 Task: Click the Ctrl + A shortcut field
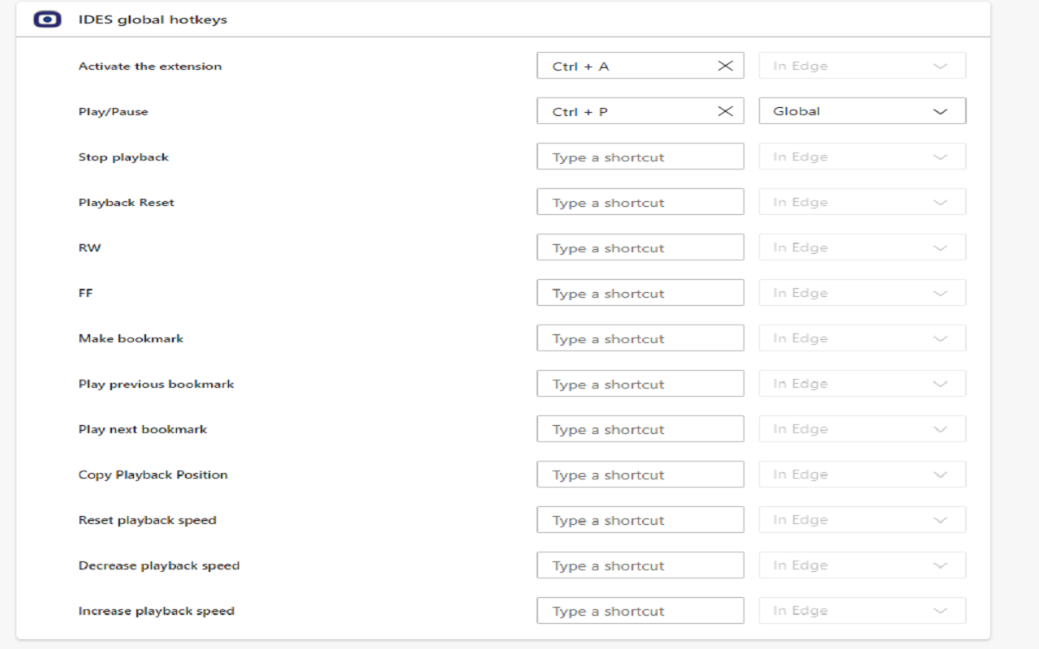tap(625, 65)
